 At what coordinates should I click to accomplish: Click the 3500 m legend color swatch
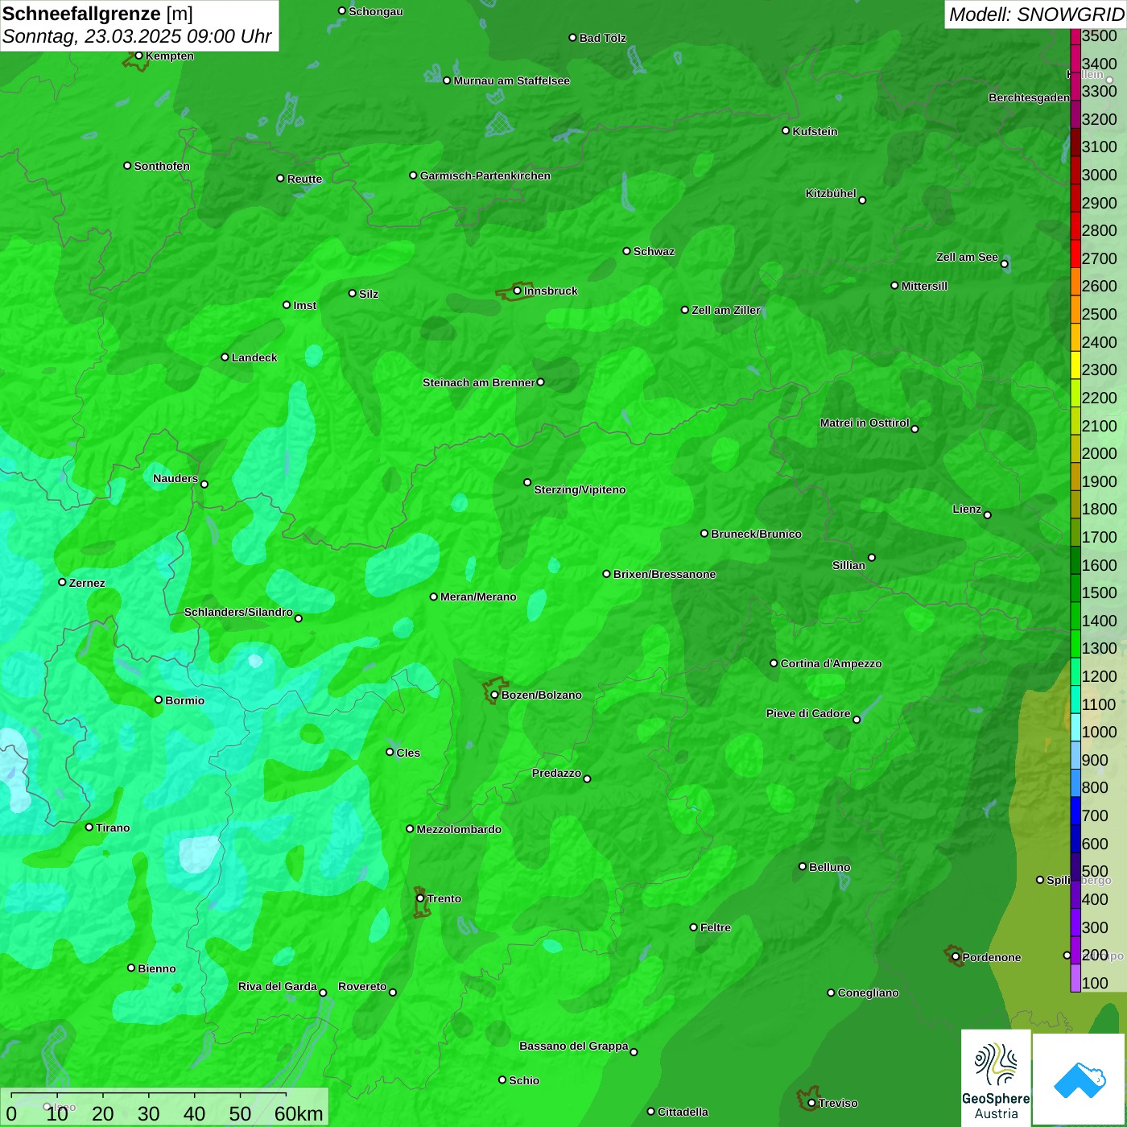[x=1075, y=35]
